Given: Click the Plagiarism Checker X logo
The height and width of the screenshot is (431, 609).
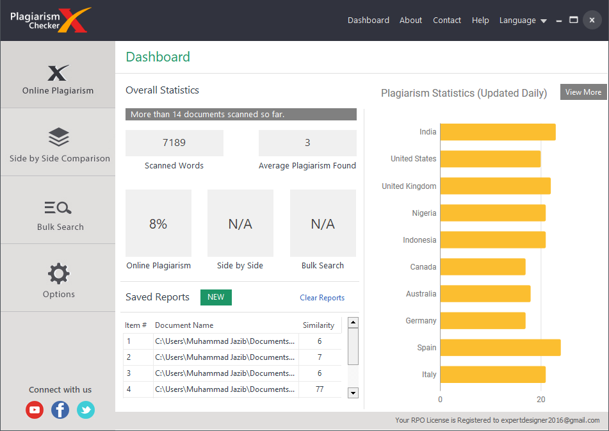Looking at the screenshot, I should tap(51, 20).
